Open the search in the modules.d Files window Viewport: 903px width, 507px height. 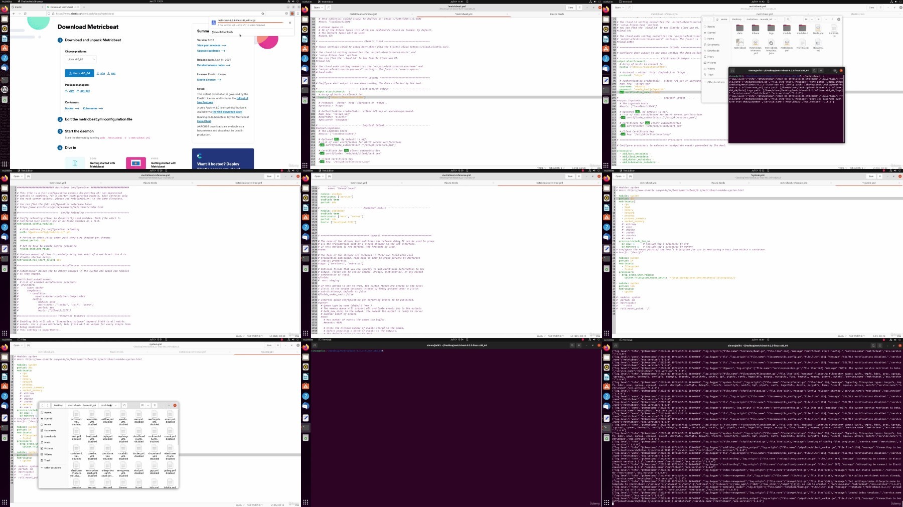tap(124, 405)
